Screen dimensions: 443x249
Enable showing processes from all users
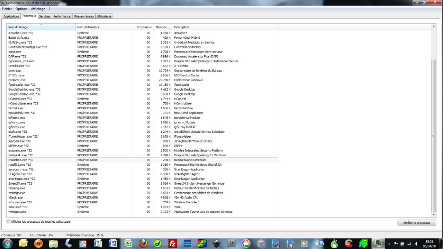tap(9, 222)
